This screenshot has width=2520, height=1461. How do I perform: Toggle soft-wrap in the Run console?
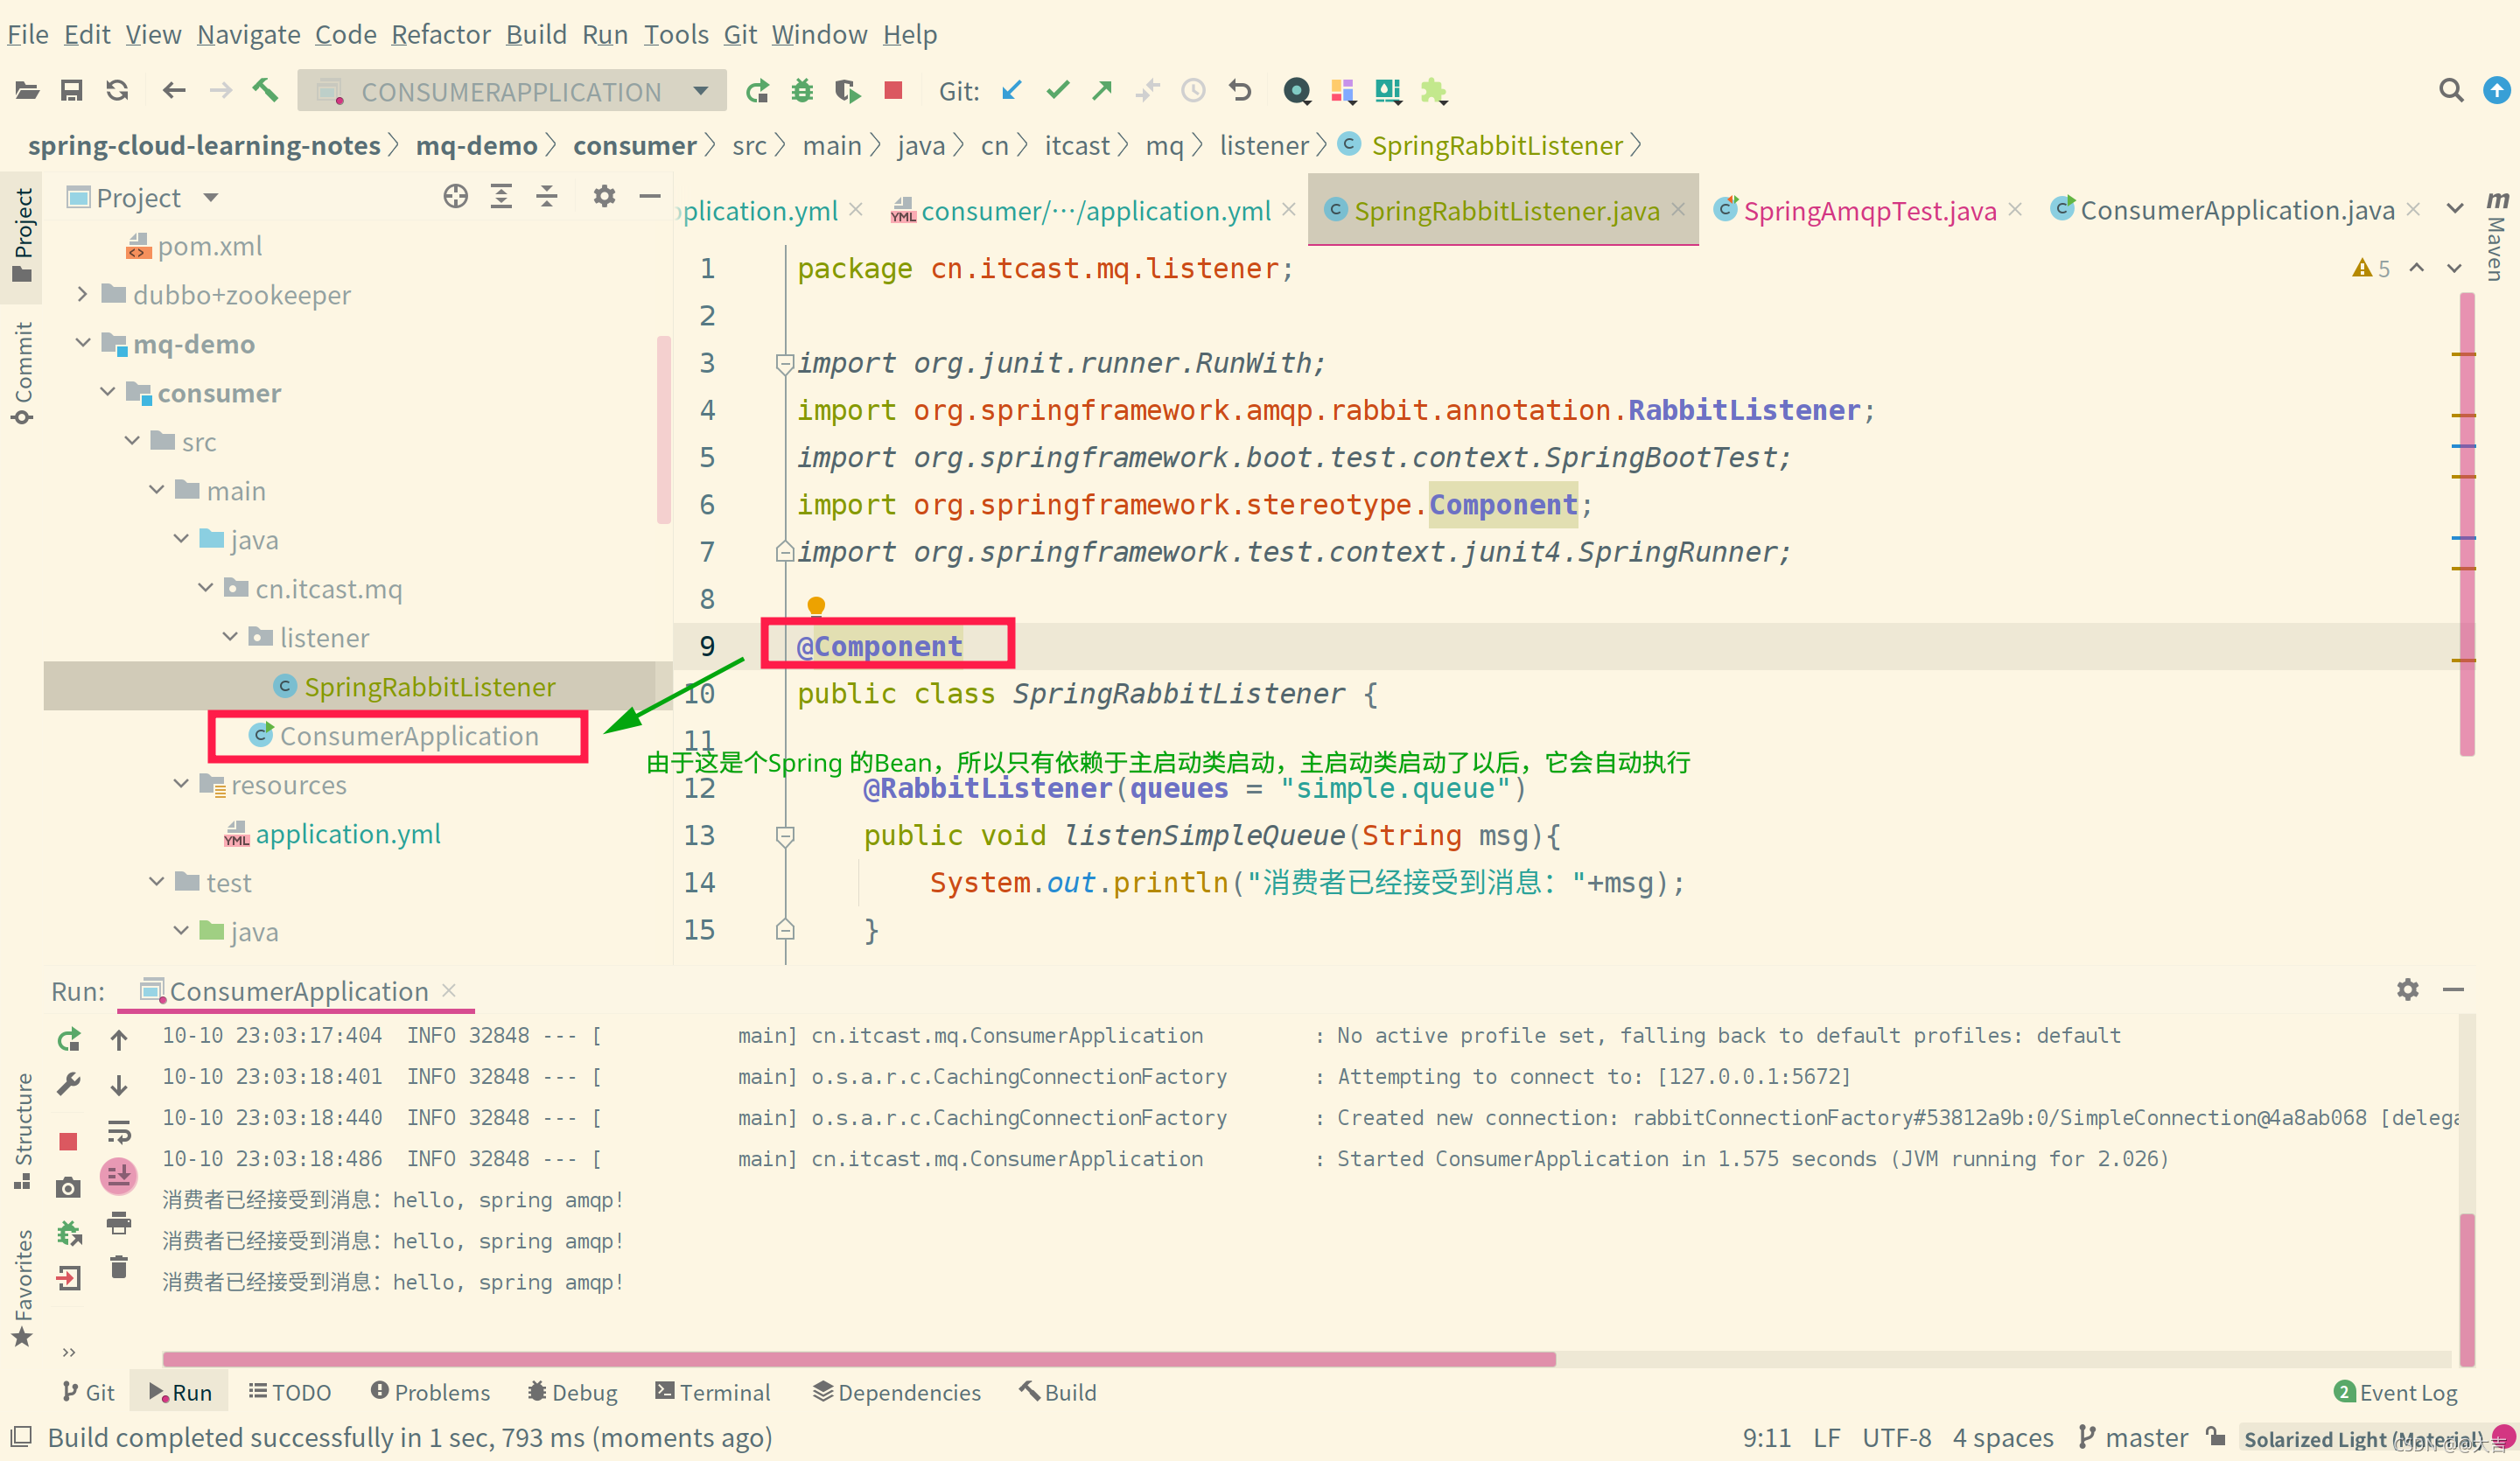point(119,1131)
